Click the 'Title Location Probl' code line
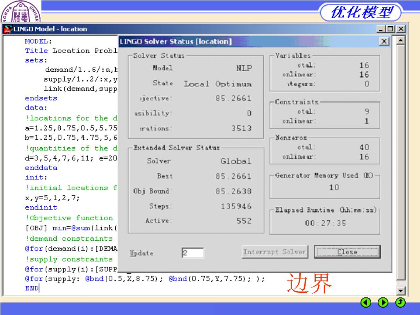 71,50
